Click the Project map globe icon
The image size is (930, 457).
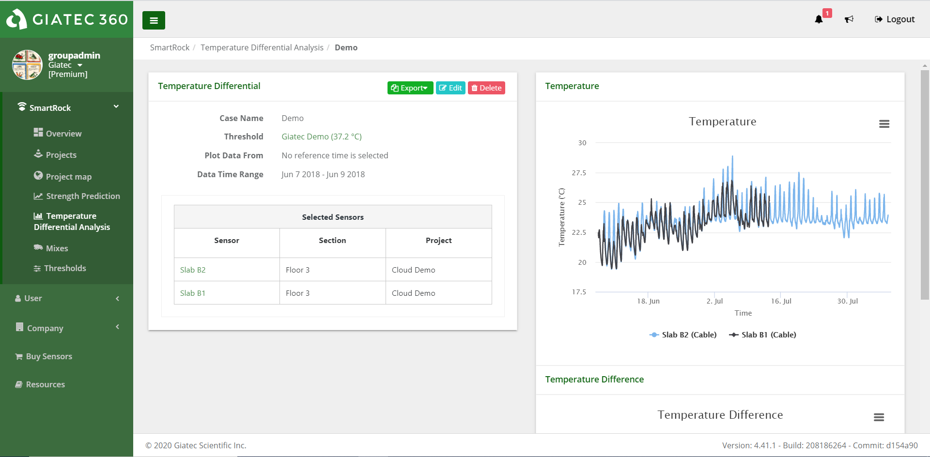click(x=38, y=175)
